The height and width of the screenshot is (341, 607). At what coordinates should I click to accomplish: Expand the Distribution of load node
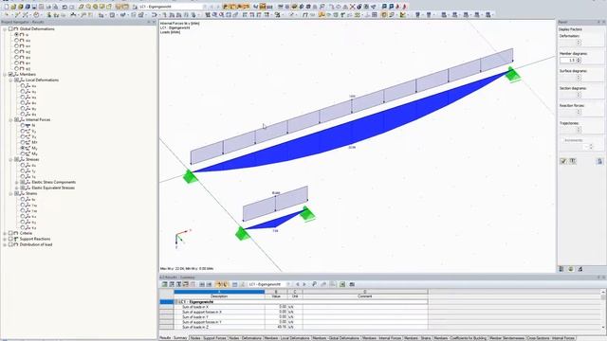(x=5, y=244)
